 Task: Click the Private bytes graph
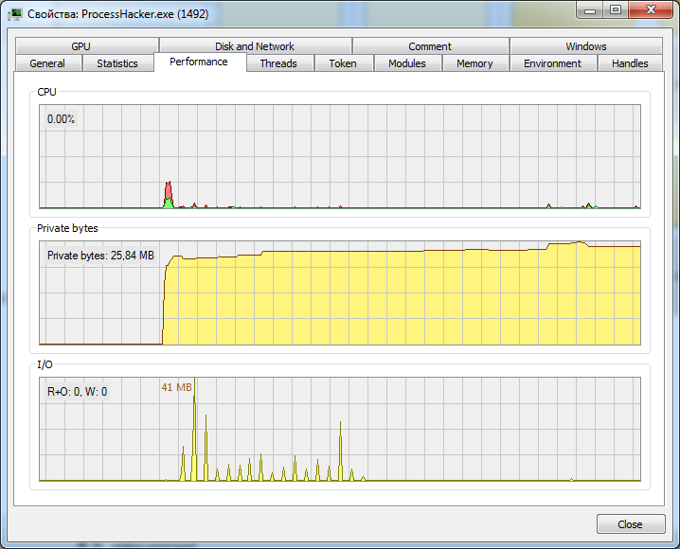(340, 292)
